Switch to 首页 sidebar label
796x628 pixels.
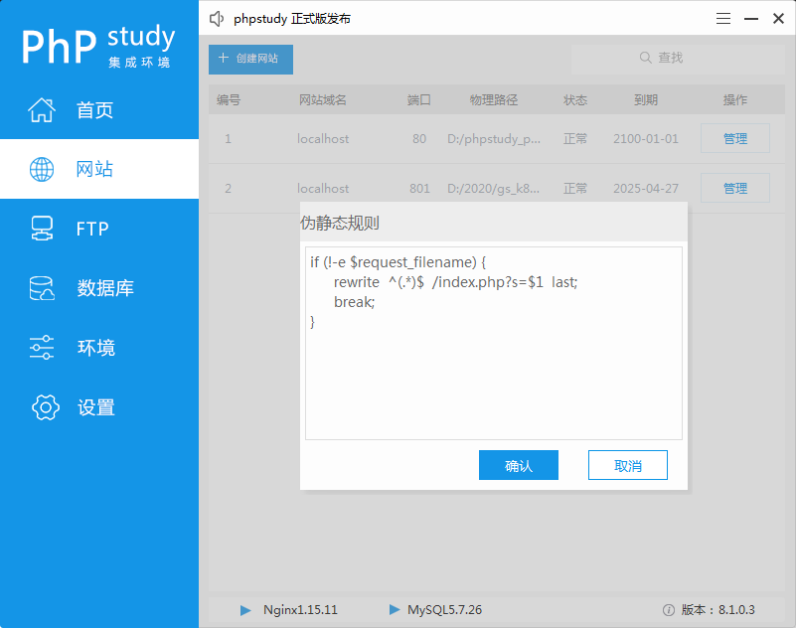pos(95,110)
